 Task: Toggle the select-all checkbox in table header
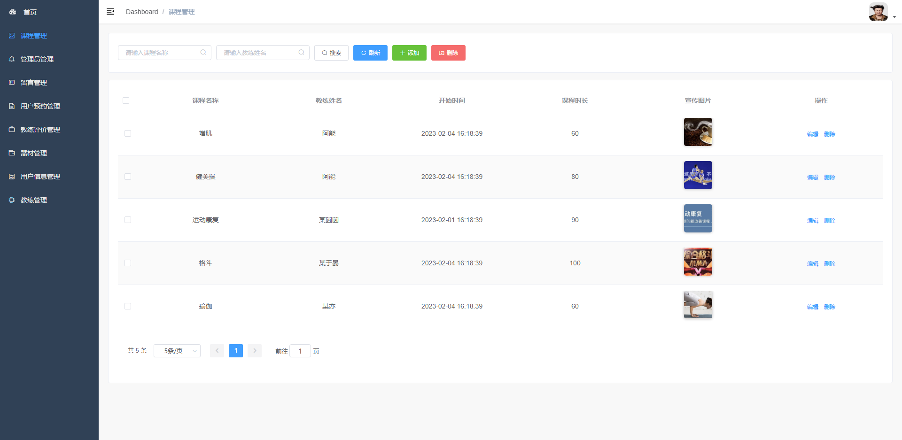[x=126, y=100]
